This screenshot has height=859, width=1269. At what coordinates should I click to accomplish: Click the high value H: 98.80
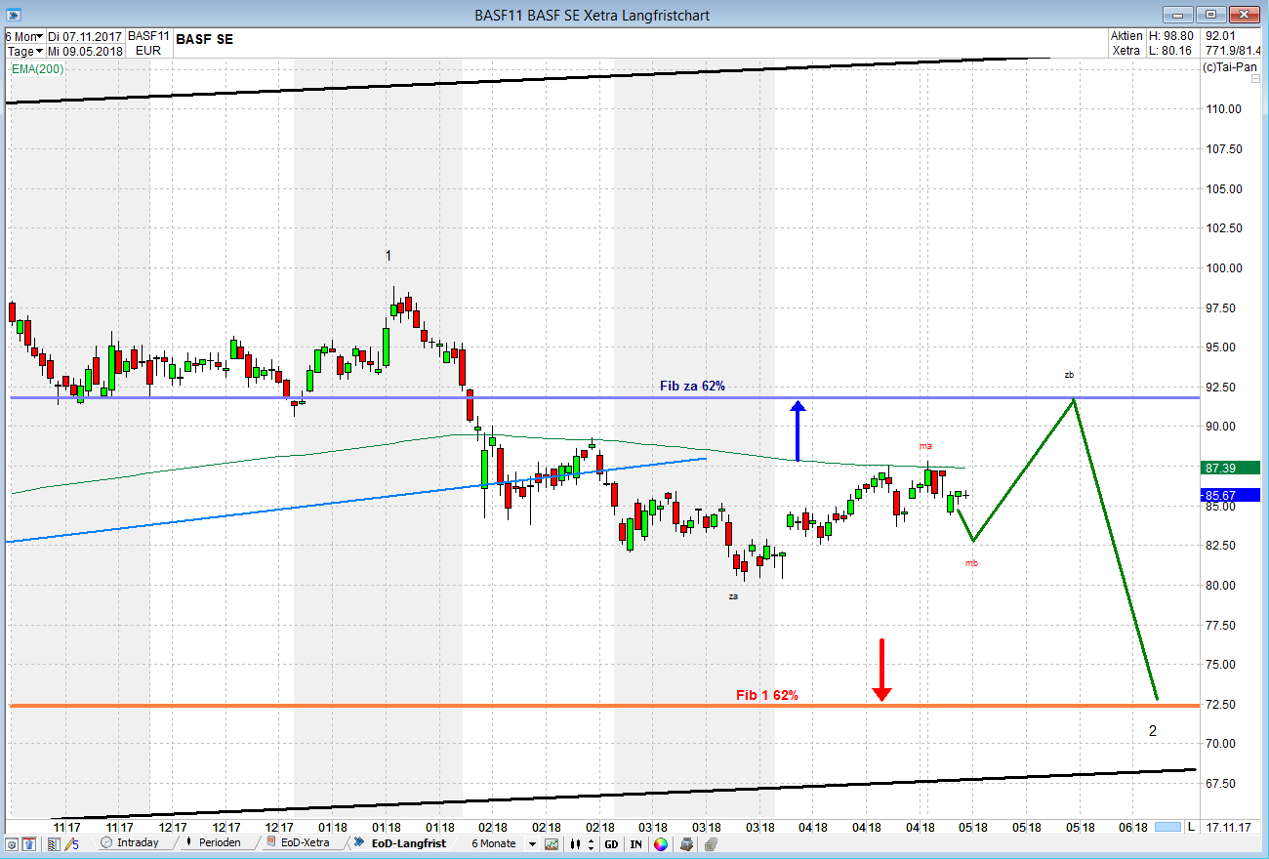1171,36
